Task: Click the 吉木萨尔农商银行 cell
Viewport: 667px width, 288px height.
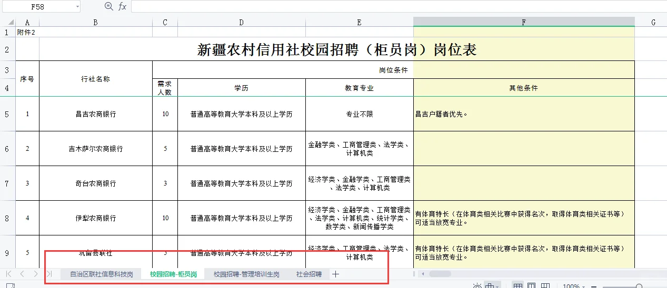Action: [96, 149]
